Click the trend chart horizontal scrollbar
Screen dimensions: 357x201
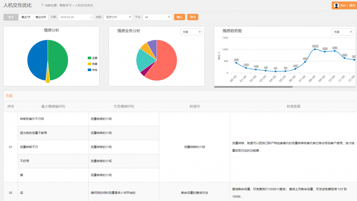tap(253, 87)
